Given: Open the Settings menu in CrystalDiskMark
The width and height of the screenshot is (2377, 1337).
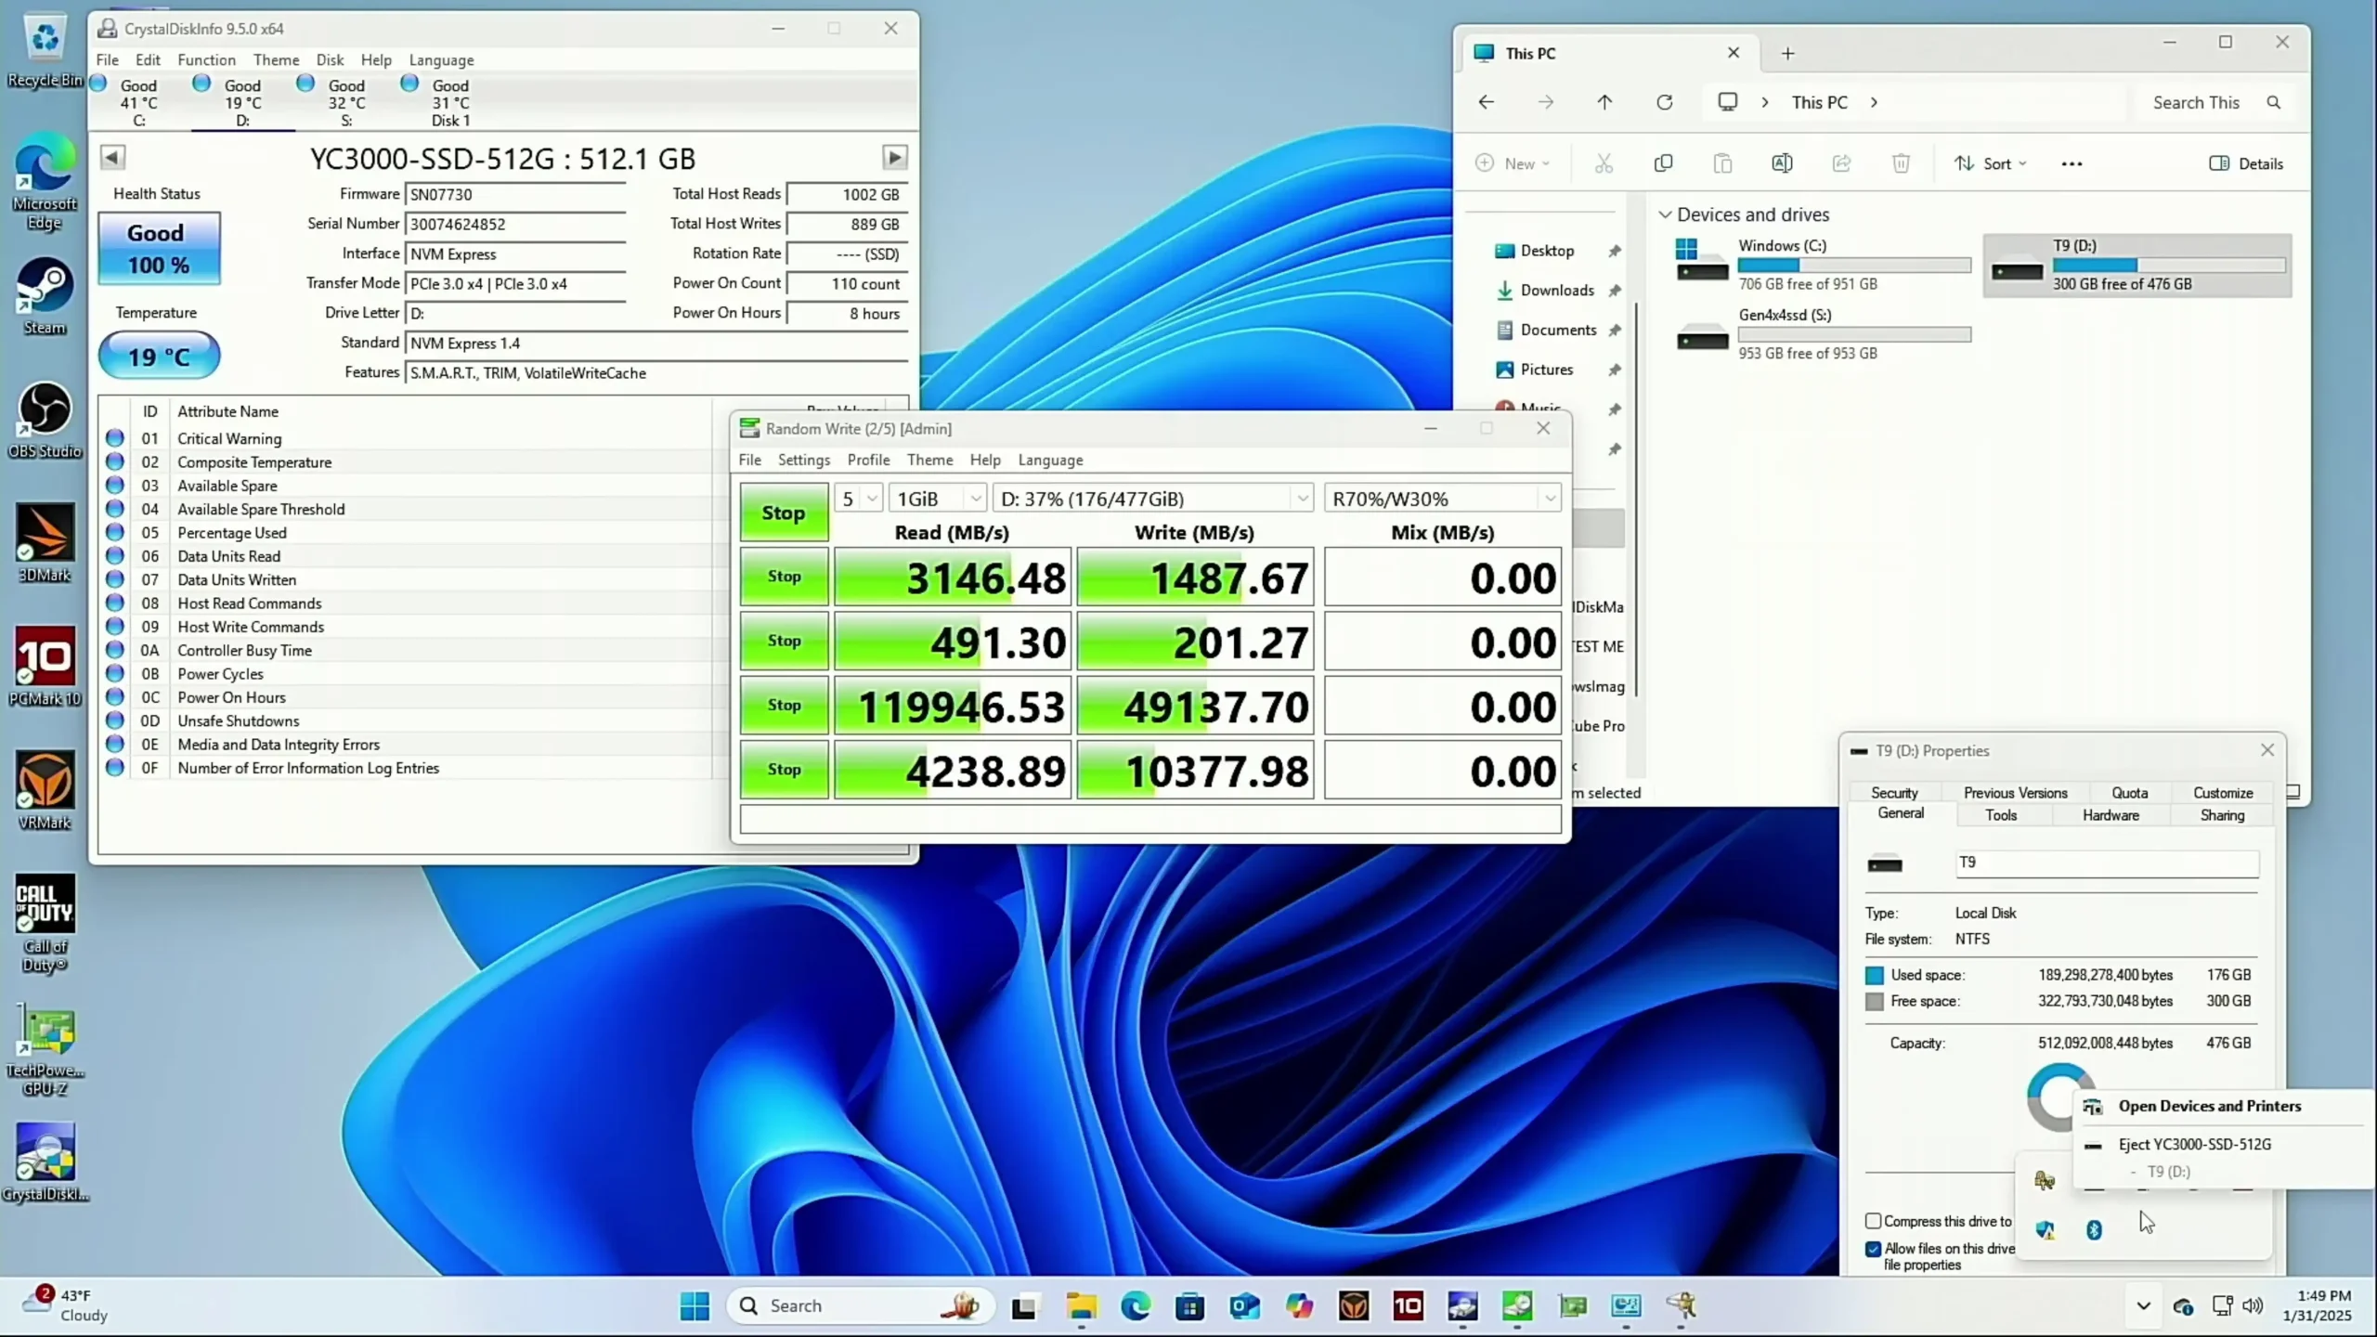Looking at the screenshot, I should tap(804, 460).
